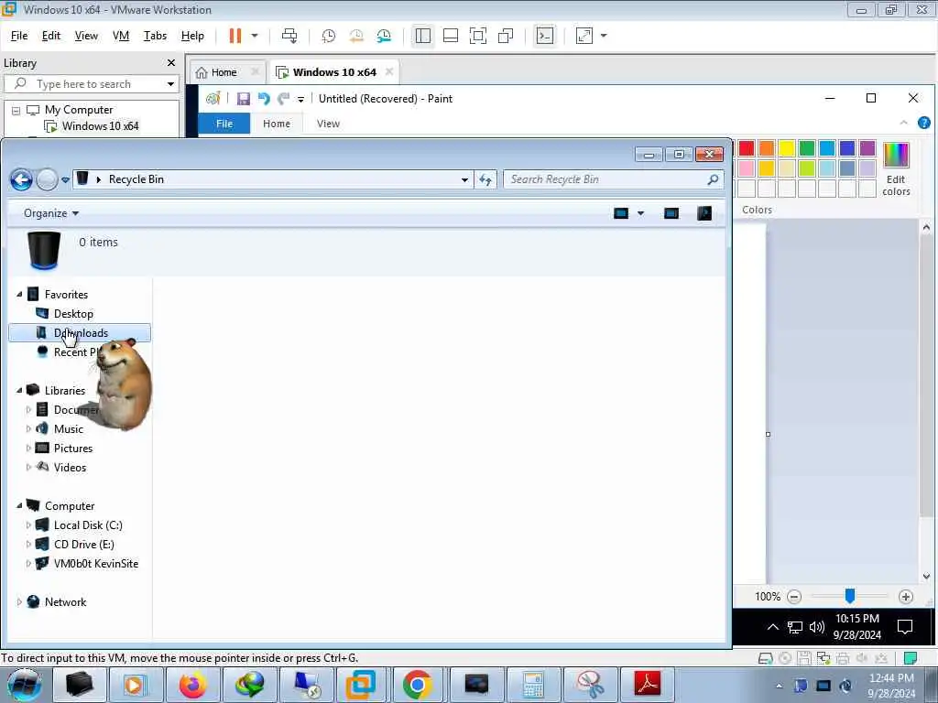938x703 pixels.
Task: Collapse the Favorites group
Action: [19, 294]
